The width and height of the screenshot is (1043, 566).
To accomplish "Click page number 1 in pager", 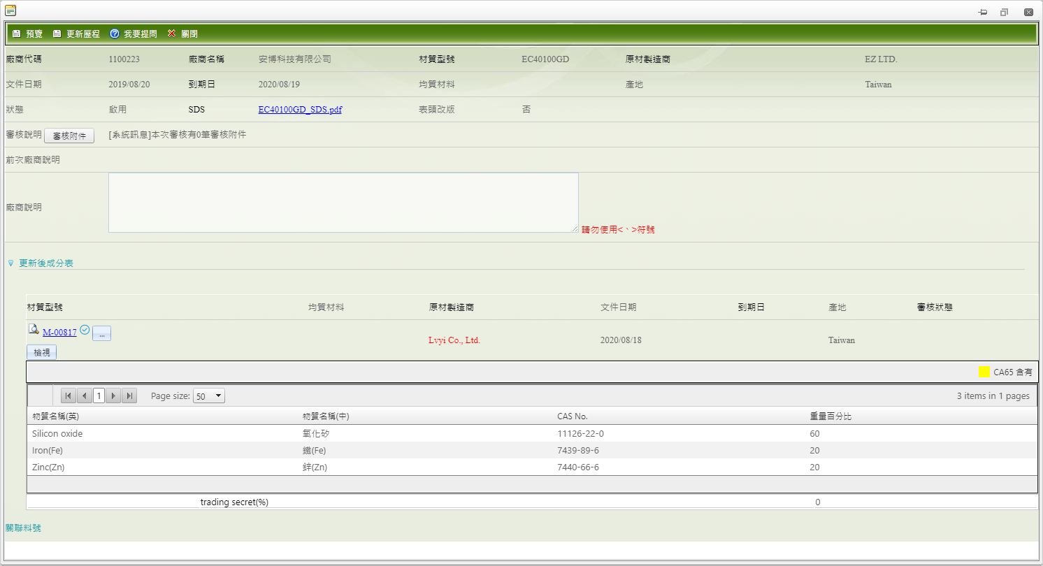I will (x=99, y=396).
